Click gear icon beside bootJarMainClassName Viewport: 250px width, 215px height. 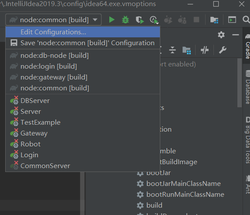[140, 184]
